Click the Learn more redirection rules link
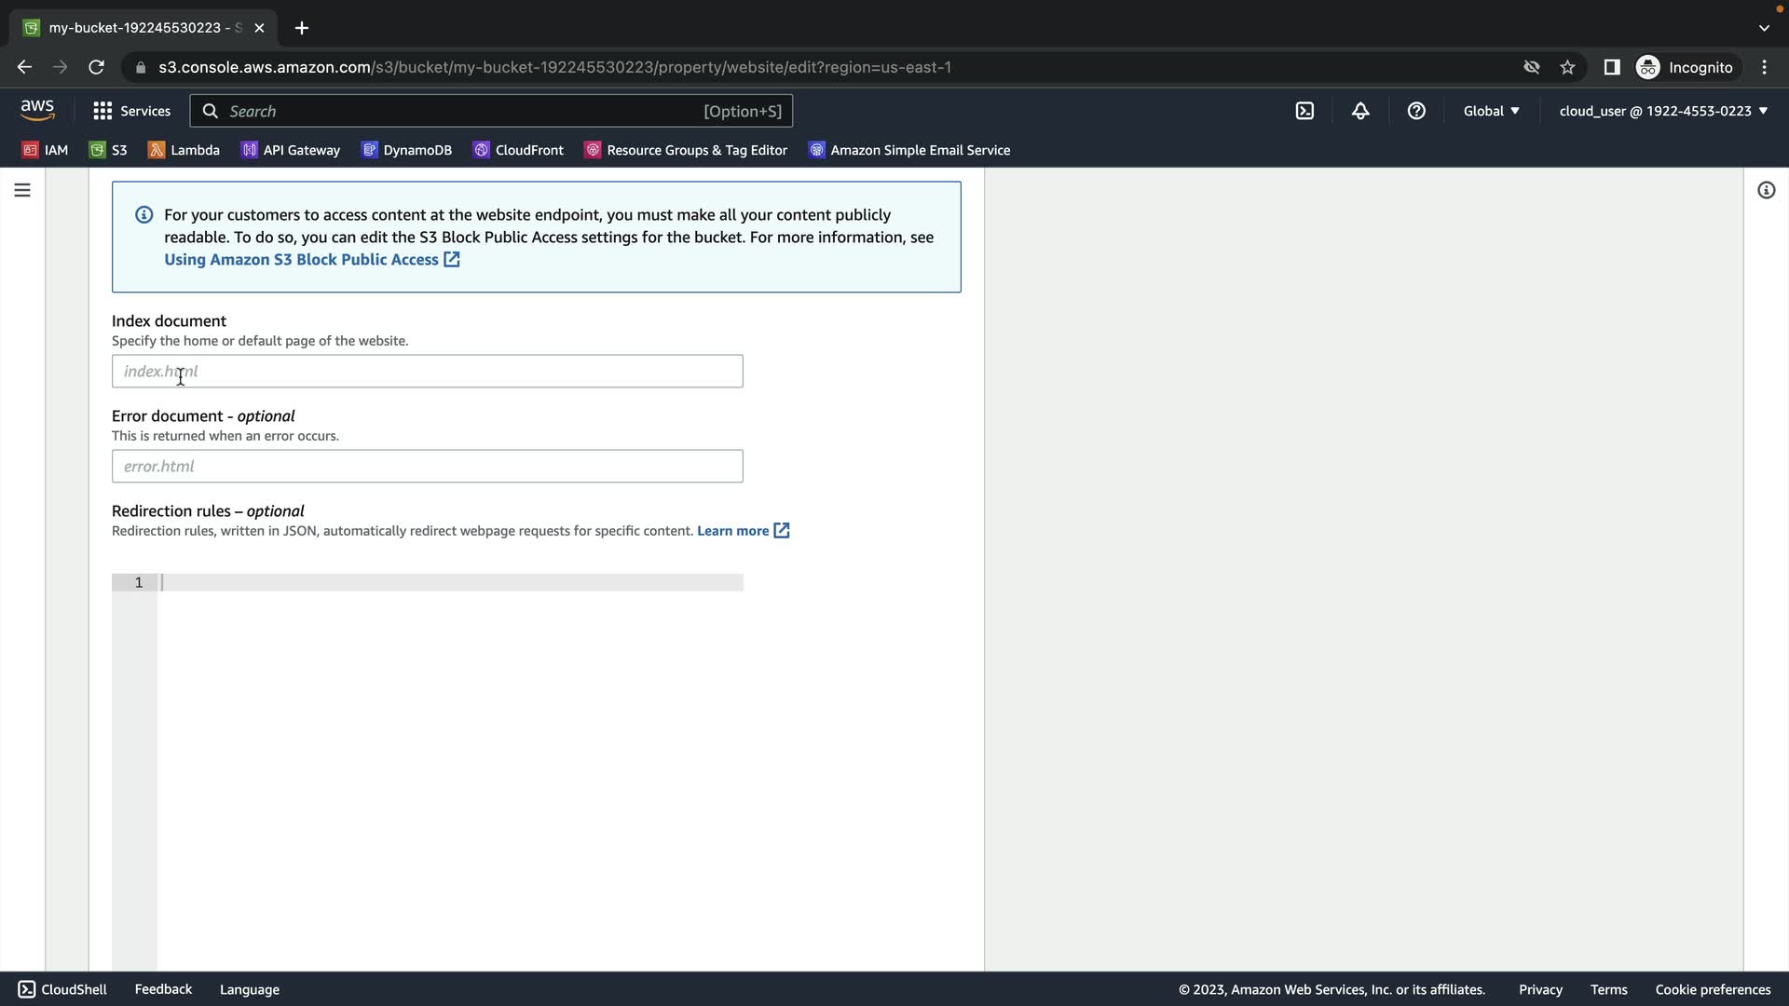This screenshot has width=1789, height=1006. tap(733, 531)
